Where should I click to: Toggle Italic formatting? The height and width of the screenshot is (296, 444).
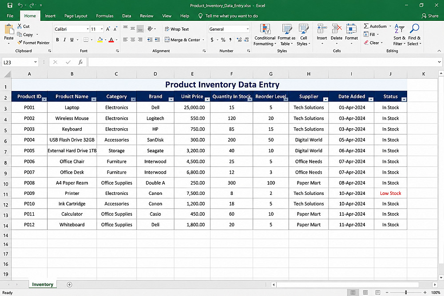(x=64, y=40)
